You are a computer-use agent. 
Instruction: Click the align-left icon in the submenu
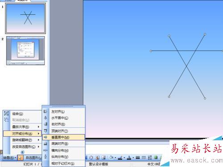pos(45,111)
